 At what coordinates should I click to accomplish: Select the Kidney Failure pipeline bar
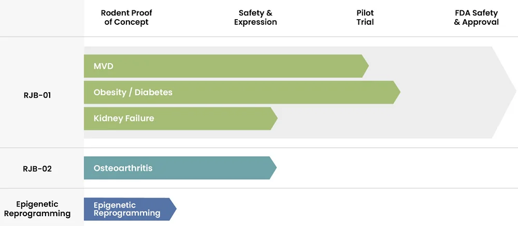[x=181, y=118]
